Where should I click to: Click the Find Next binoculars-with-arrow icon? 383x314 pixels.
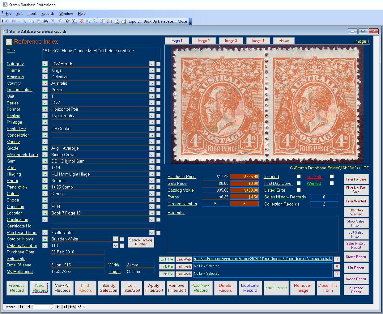pyautogui.click(x=53, y=21)
